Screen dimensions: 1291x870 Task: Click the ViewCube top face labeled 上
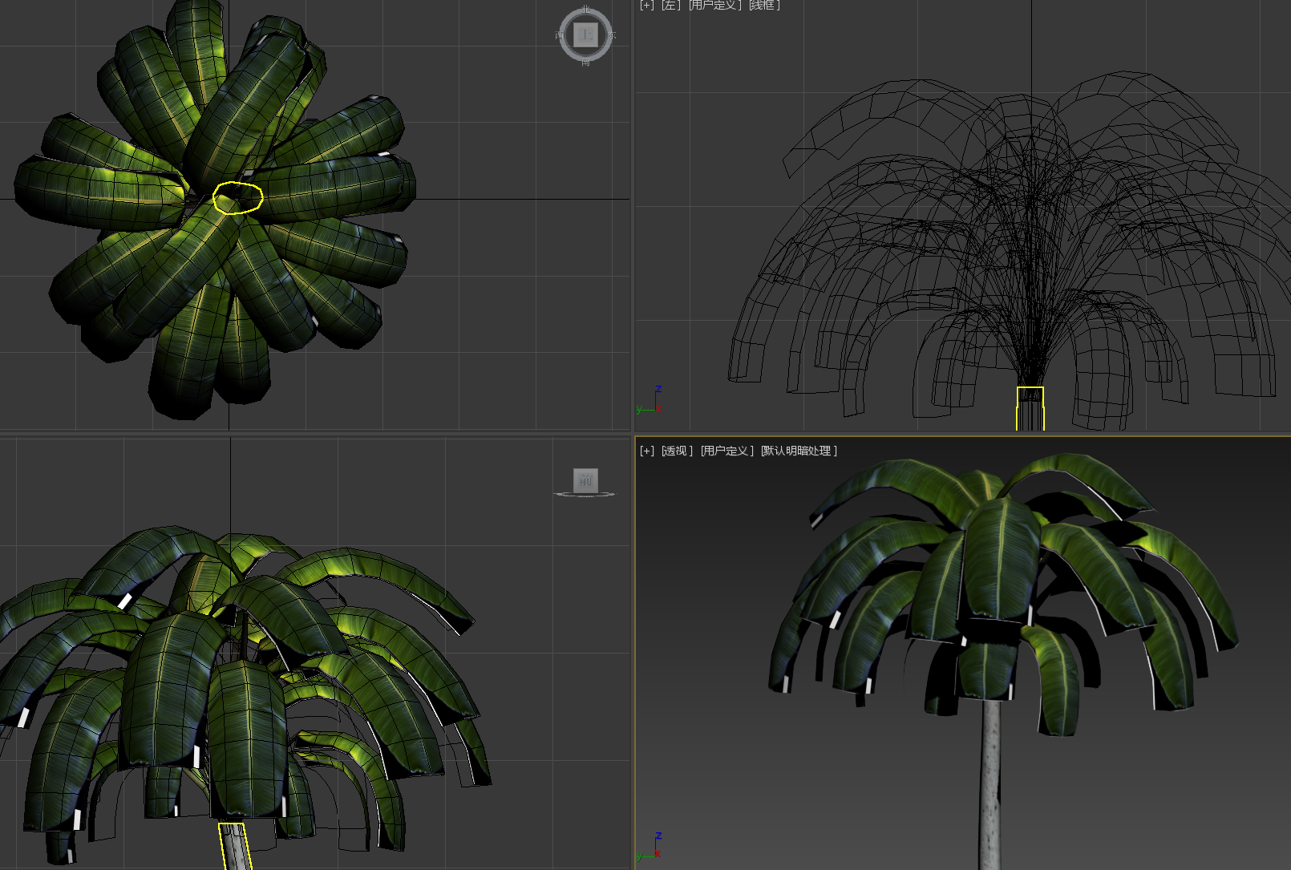pyautogui.click(x=585, y=35)
